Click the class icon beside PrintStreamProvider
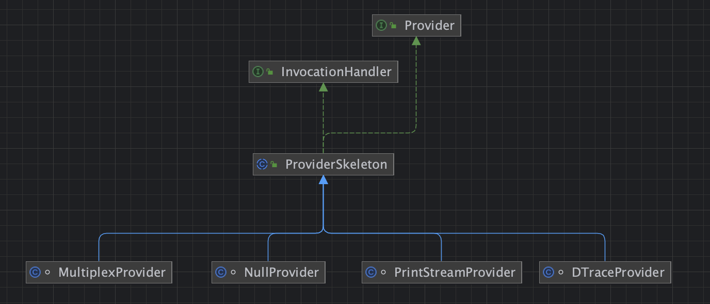This screenshot has width=710, height=304. (x=371, y=272)
